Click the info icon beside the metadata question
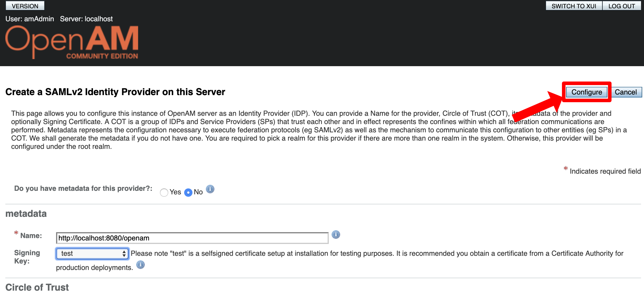Screen dimensions: 644x293 210,189
